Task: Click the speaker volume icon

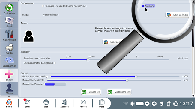Action: click(x=133, y=104)
